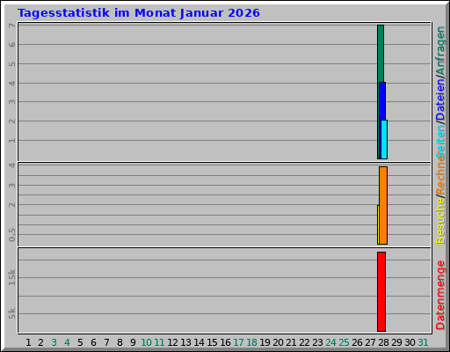Click the dark green Anfragen bar for day 28
Viewport: 450px width, 352px height.
tap(381, 54)
